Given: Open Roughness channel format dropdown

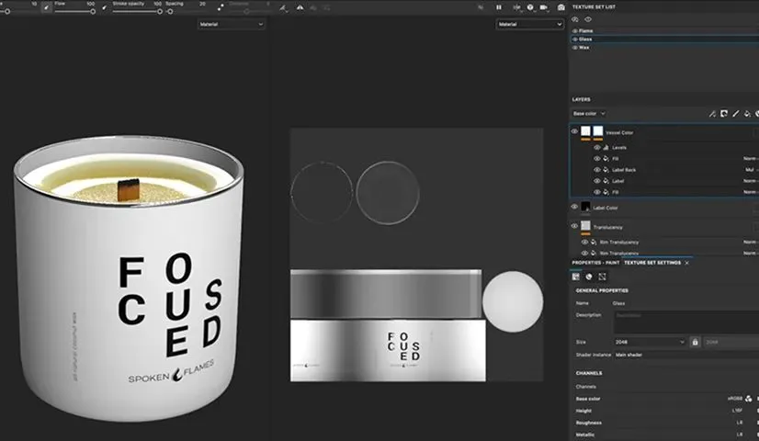Looking at the screenshot, I should tap(739, 423).
